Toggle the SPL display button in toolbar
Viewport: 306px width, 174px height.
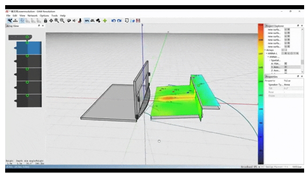click(x=87, y=21)
